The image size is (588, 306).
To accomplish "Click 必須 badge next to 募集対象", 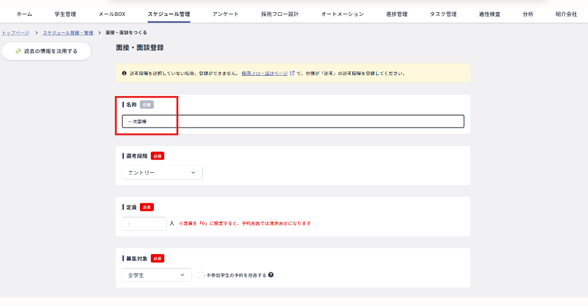I will pos(158,258).
